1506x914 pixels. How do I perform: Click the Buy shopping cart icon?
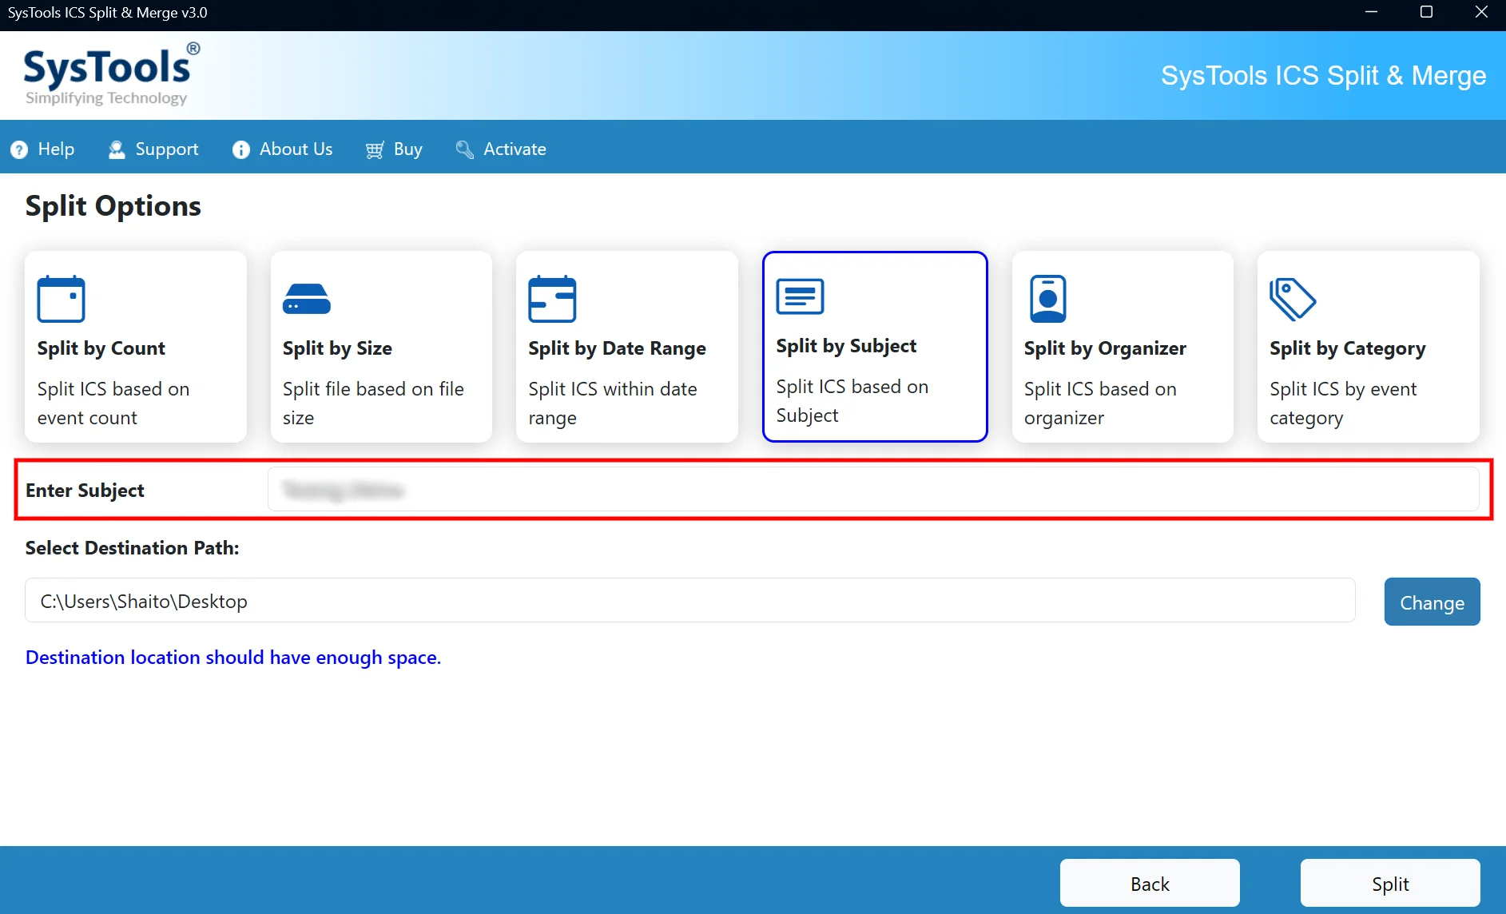375,149
